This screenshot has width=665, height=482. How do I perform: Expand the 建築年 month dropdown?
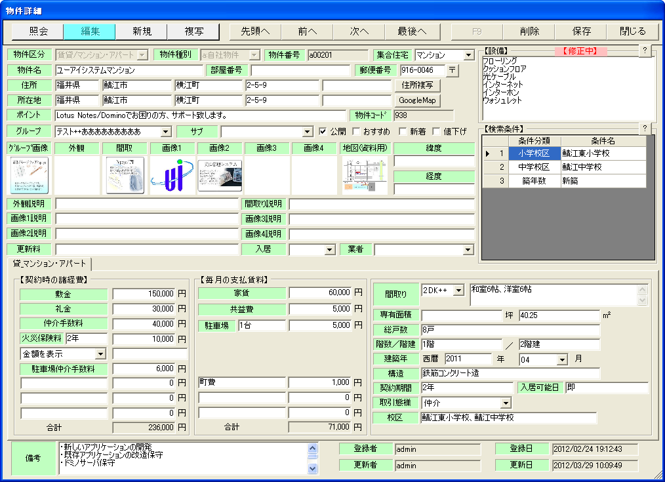(x=563, y=360)
